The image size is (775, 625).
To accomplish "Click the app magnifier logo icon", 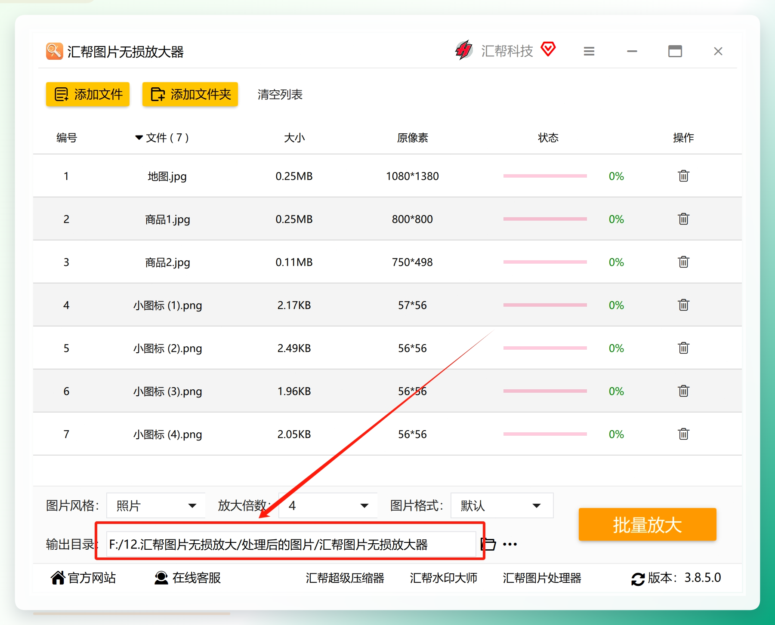I will 54,51.
